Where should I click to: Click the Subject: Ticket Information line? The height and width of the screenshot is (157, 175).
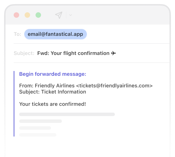(53, 92)
